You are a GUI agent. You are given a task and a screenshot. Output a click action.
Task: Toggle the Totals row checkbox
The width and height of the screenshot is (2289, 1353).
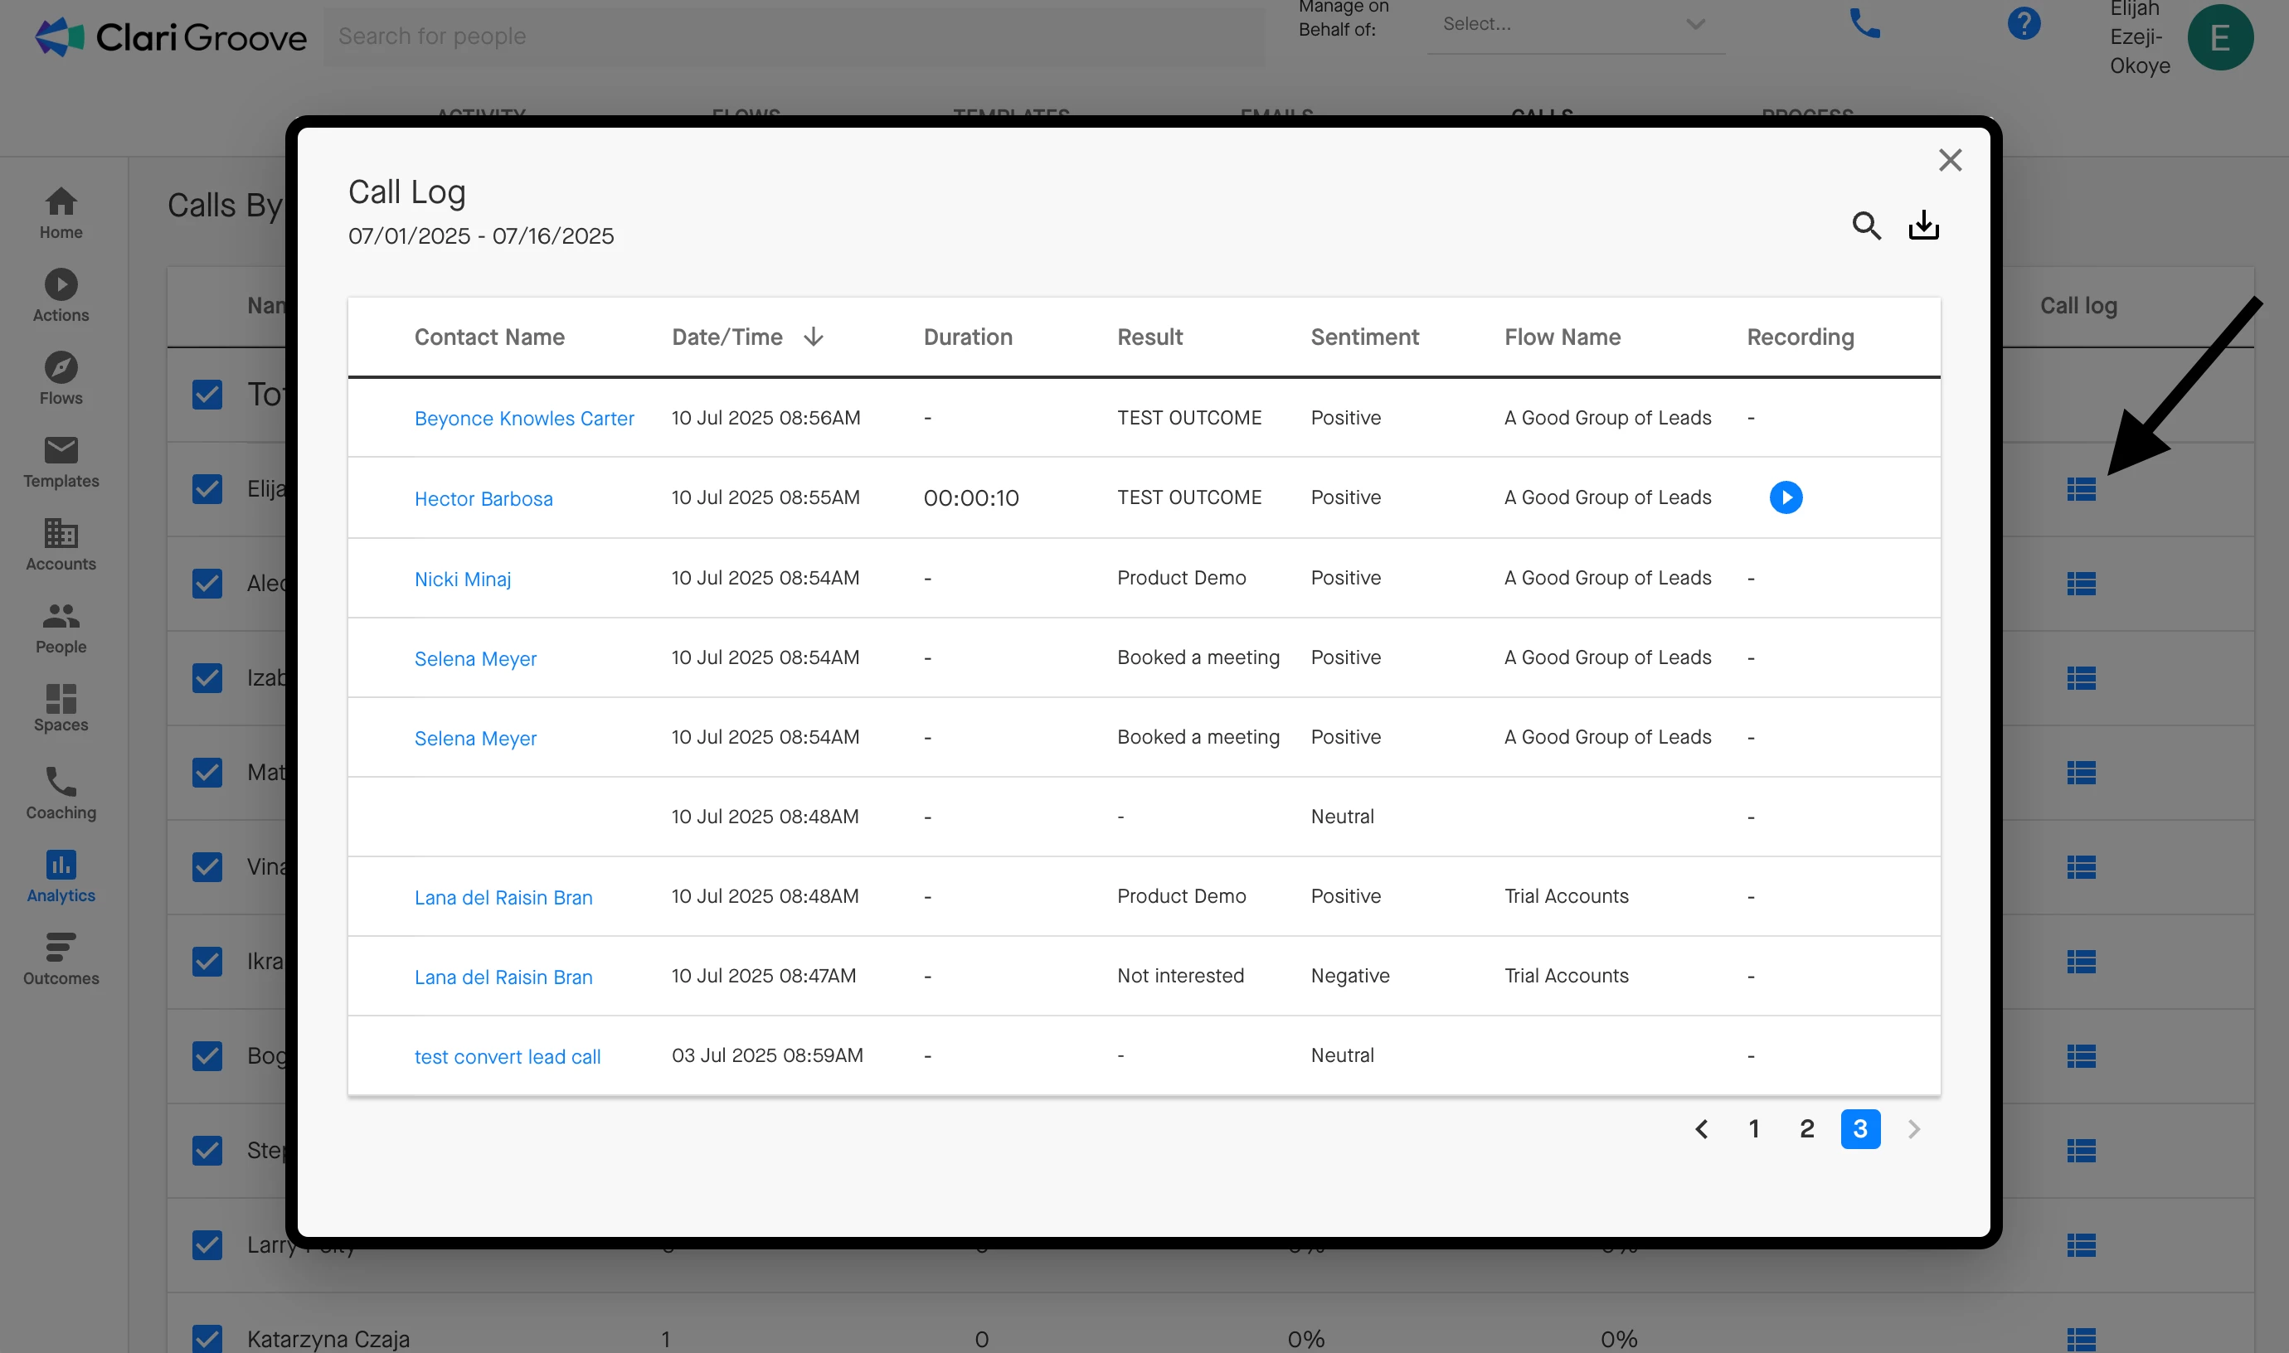tap(208, 395)
